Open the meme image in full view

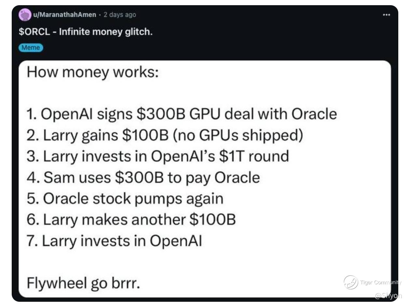[205, 179]
